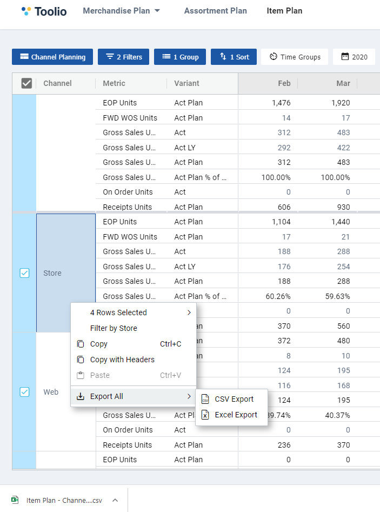Uncheck the Web row checkbox
Image resolution: width=380 pixels, height=512 pixels.
(24, 392)
